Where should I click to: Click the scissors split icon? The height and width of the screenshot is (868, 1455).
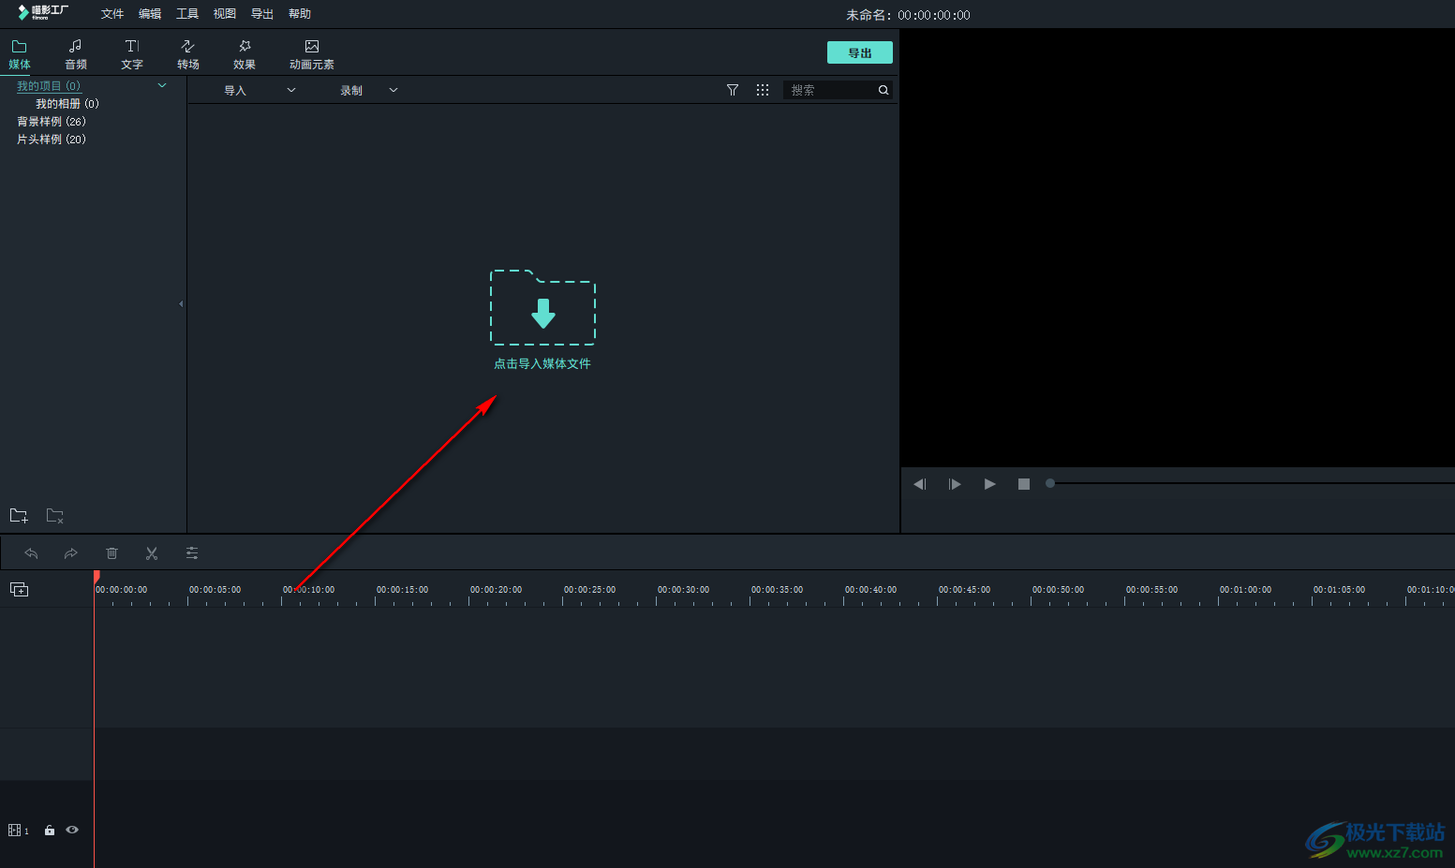click(x=152, y=553)
